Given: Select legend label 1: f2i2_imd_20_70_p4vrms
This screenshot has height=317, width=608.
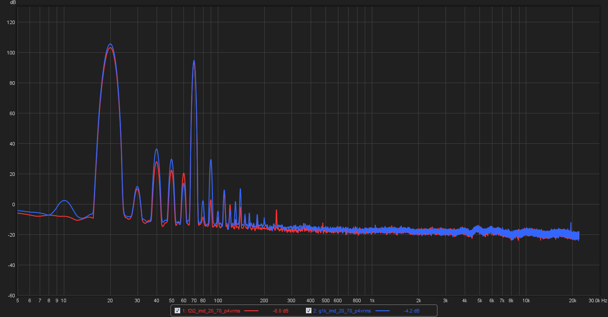Looking at the screenshot, I should (x=211, y=311).
